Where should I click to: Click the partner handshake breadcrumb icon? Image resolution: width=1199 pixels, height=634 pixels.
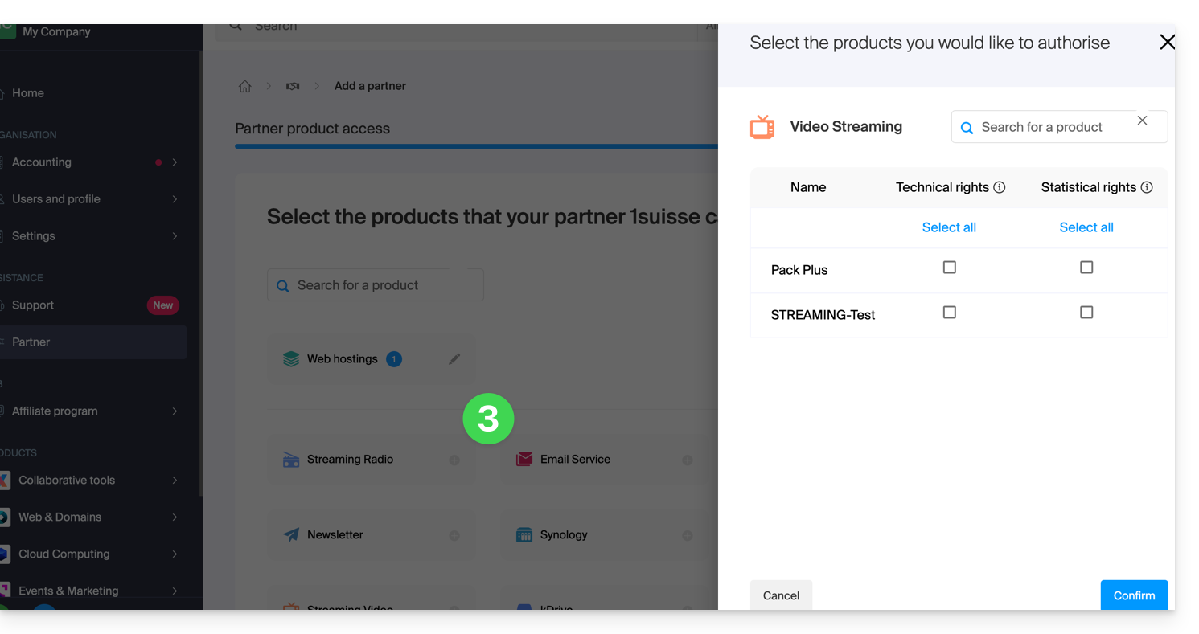293,86
